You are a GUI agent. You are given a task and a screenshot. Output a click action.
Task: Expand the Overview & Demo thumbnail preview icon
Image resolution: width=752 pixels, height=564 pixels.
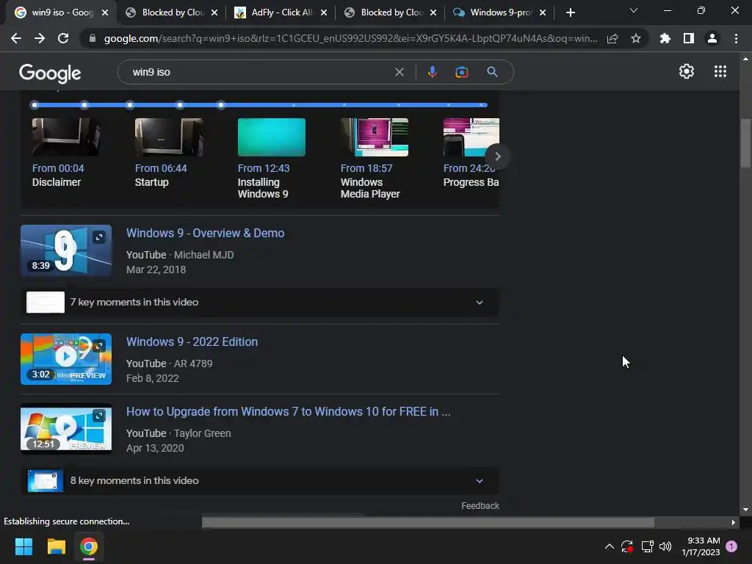(99, 237)
